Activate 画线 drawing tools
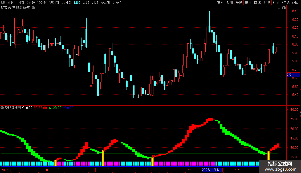This screenshot has height=173, width=301. [x=257, y=2]
